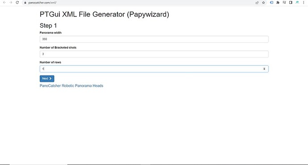Toggle the browser side panel icon
This screenshot has width=308, height=165.
point(291,3)
